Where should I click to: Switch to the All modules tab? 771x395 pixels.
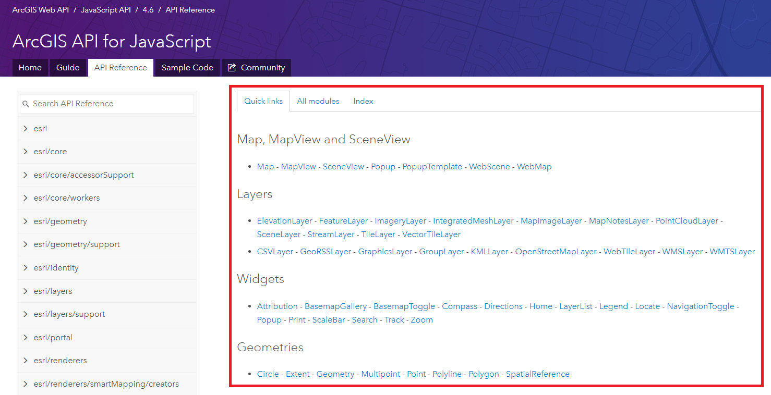pyautogui.click(x=318, y=101)
